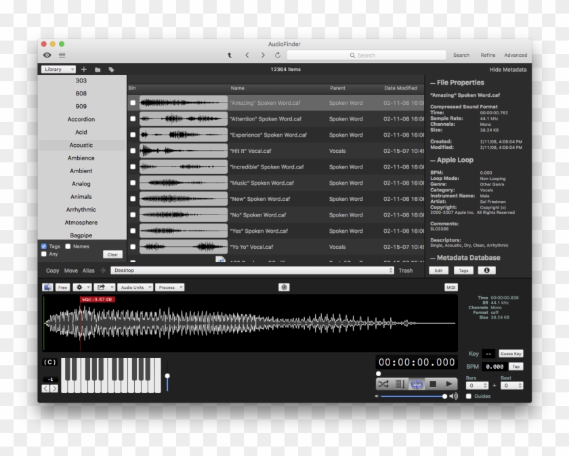This screenshot has height=456, width=569.
Task: Navigate back with the left chevron
Action: [x=247, y=55]
